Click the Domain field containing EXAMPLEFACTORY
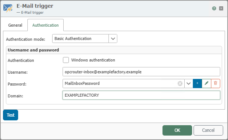 point(141,95)
